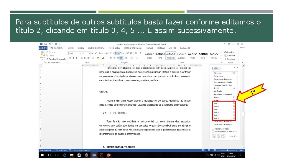Apply the Subtítulo style from gallery
This screenshot has width=283, height=159.
(x=182, y=56)
